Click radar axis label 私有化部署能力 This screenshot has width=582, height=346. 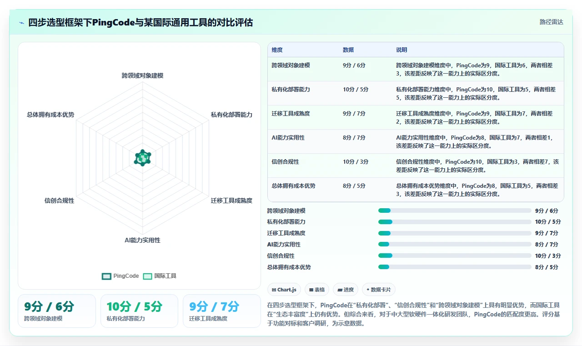point(231,115)
